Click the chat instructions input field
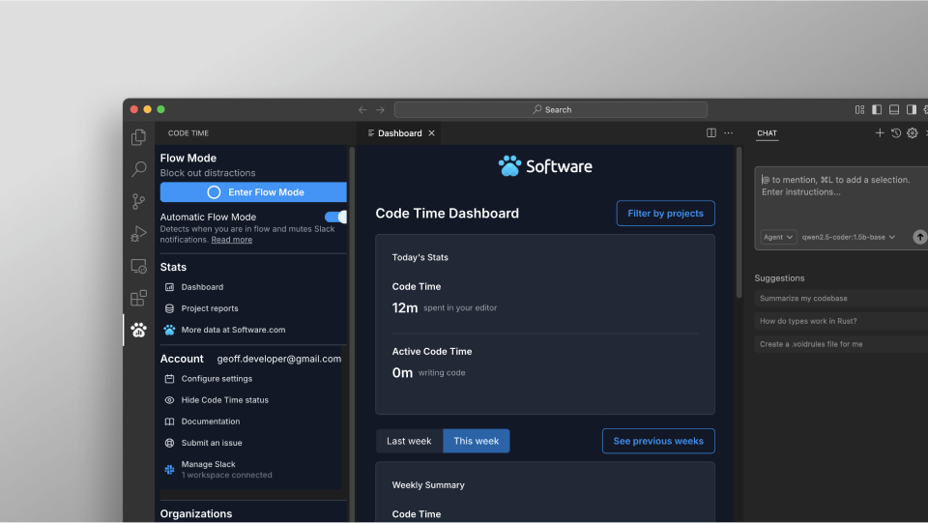 coord(839,193)
